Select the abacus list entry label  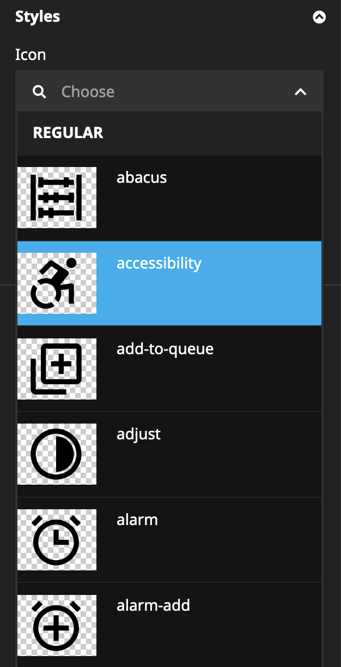142,178
